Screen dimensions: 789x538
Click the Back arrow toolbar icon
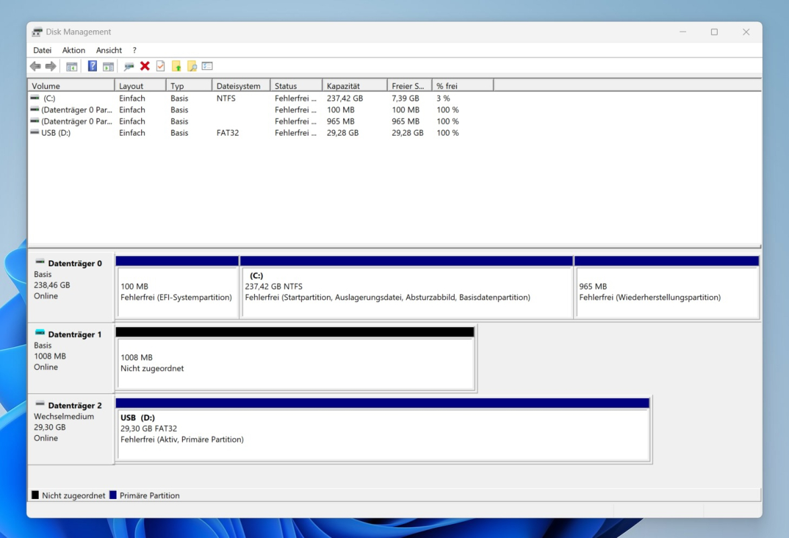(x=35, y=67)
